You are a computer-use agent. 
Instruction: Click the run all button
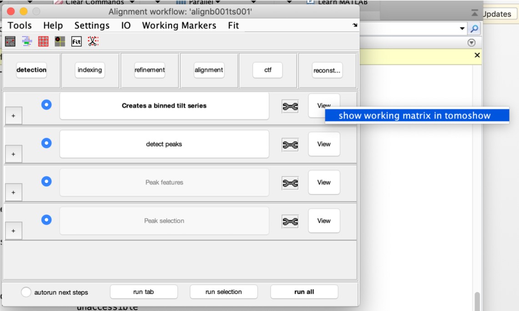coord(304,292)
